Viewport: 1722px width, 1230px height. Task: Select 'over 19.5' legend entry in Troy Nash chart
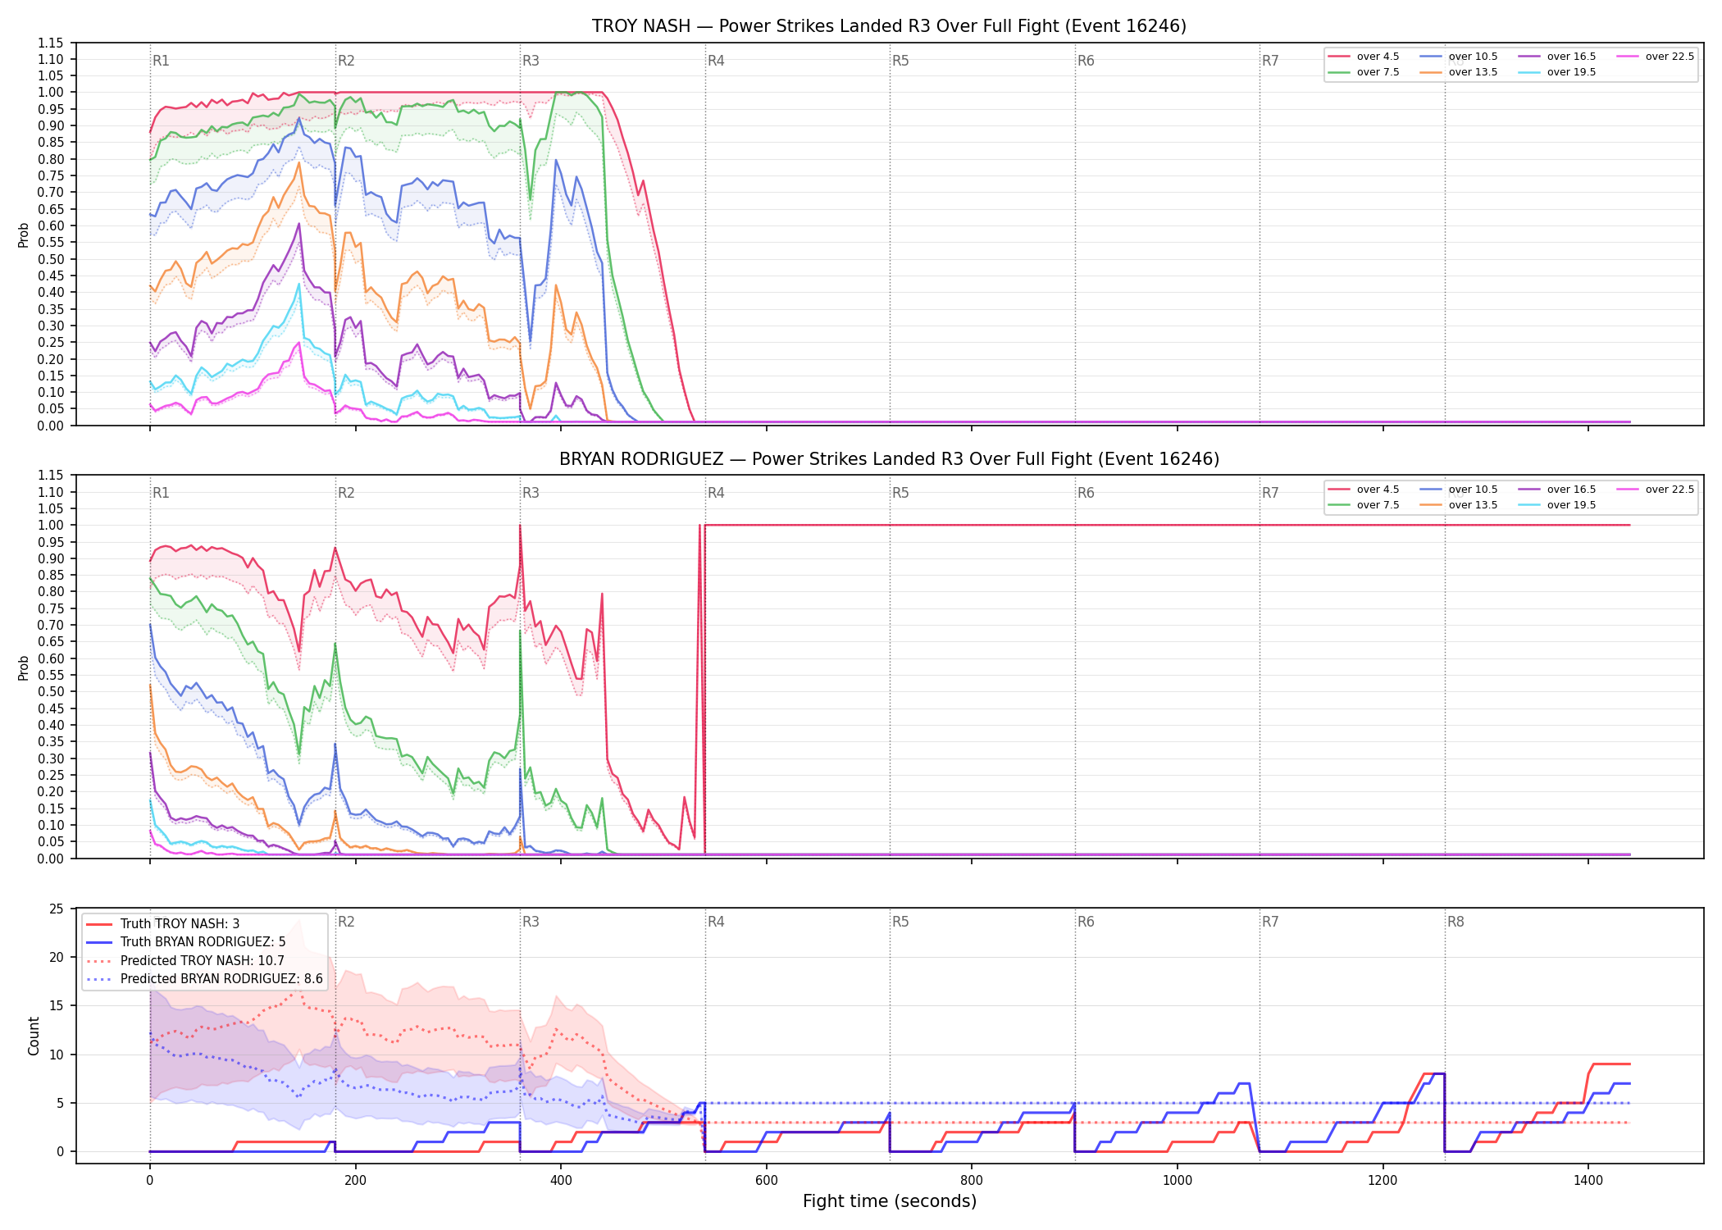(x=1557, y=72)
